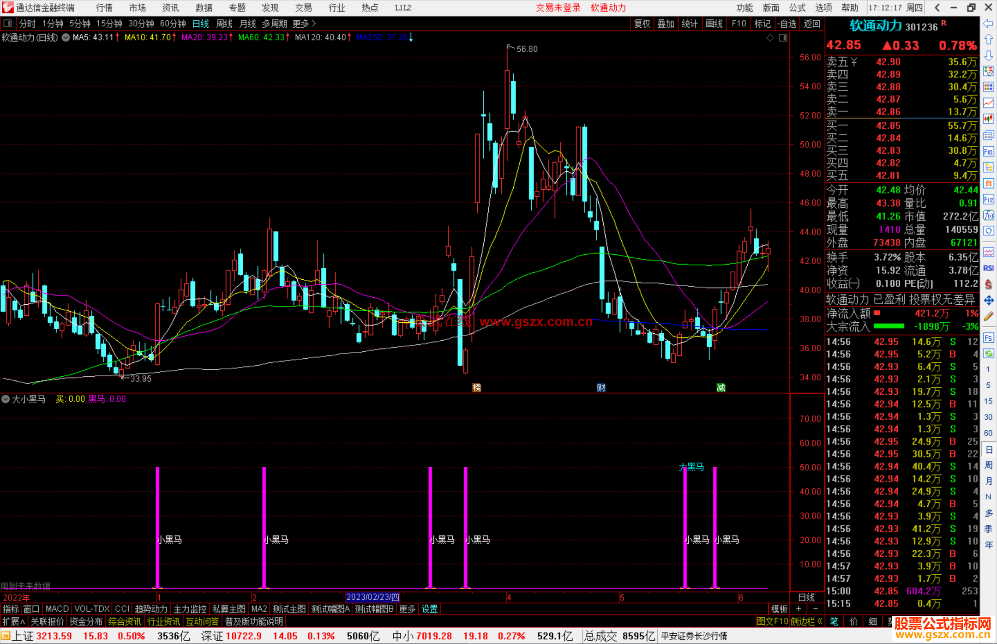Click the 设置 indicator settings link
The height and width of the screenshot is (644, 997).
coord(429,609)
